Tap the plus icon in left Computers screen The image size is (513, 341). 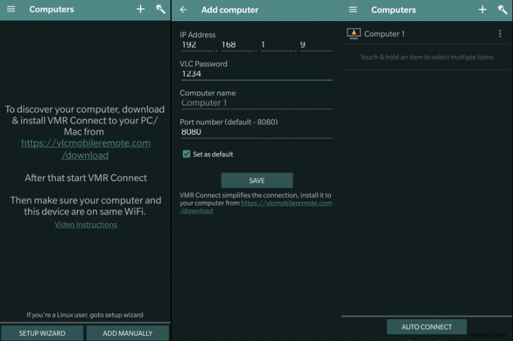click(x=140, y=9)
